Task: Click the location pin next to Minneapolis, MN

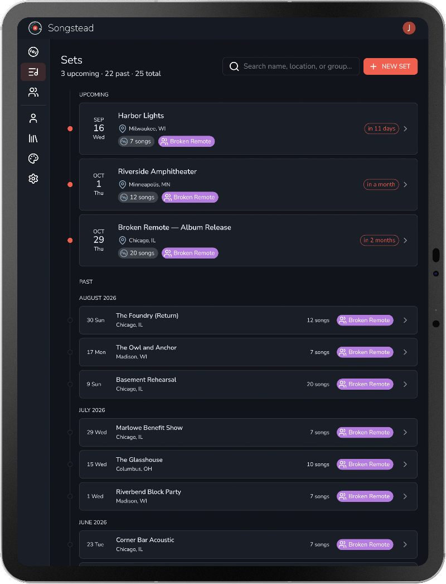Action: tap(123, 184)
